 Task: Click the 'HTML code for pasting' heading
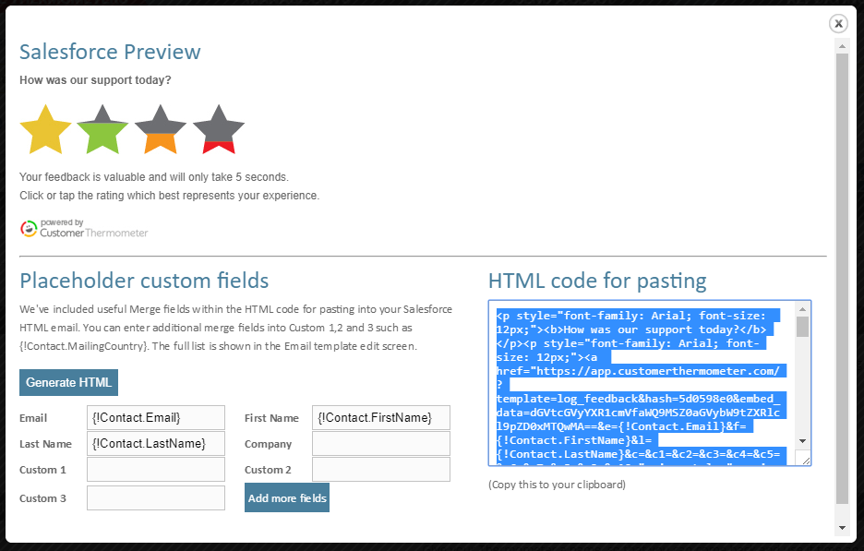pos(597,281)
